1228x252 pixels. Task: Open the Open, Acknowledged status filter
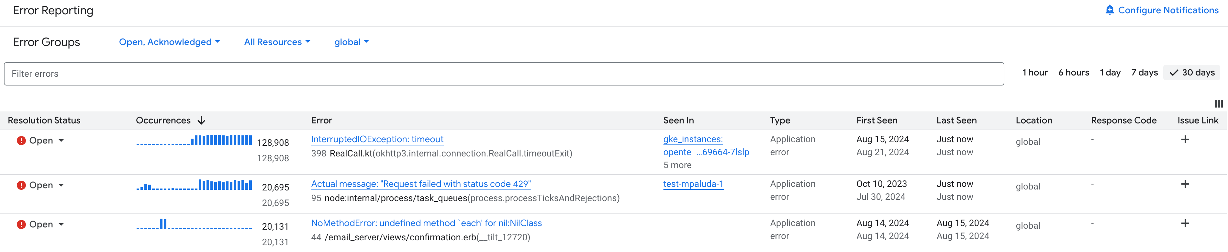169,42
